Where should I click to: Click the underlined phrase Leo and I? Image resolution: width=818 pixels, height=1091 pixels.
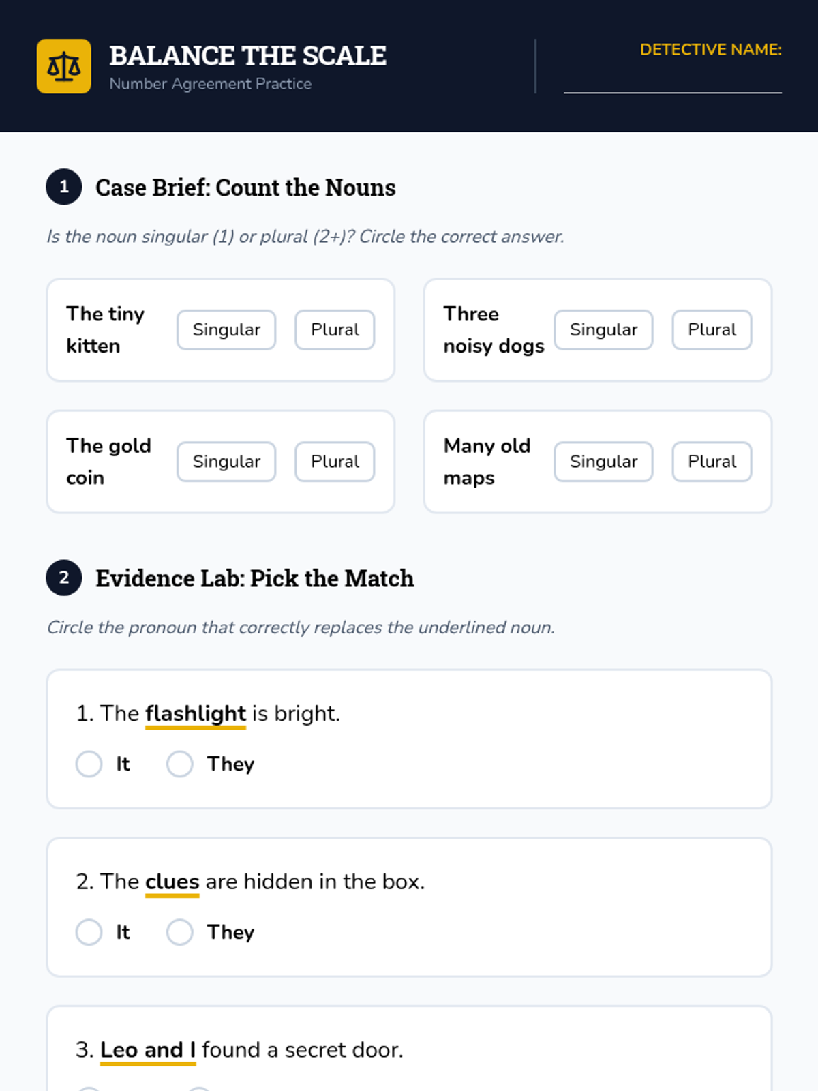(x=148, y=1050)
